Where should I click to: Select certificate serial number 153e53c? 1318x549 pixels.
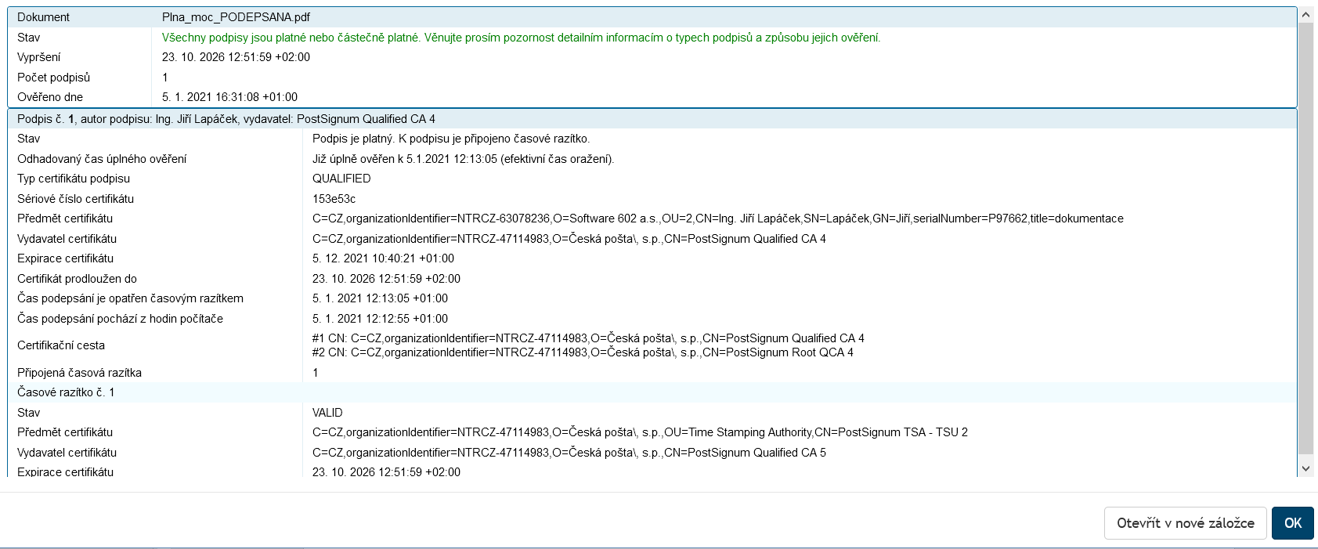point(334,199)
